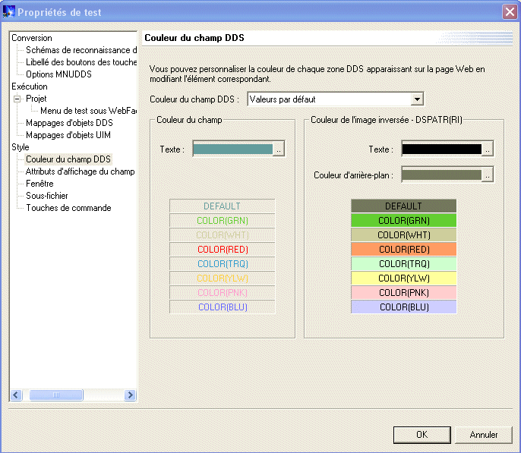
Task: Open Menu de test sous WebFacing entry
Action: 88,111
